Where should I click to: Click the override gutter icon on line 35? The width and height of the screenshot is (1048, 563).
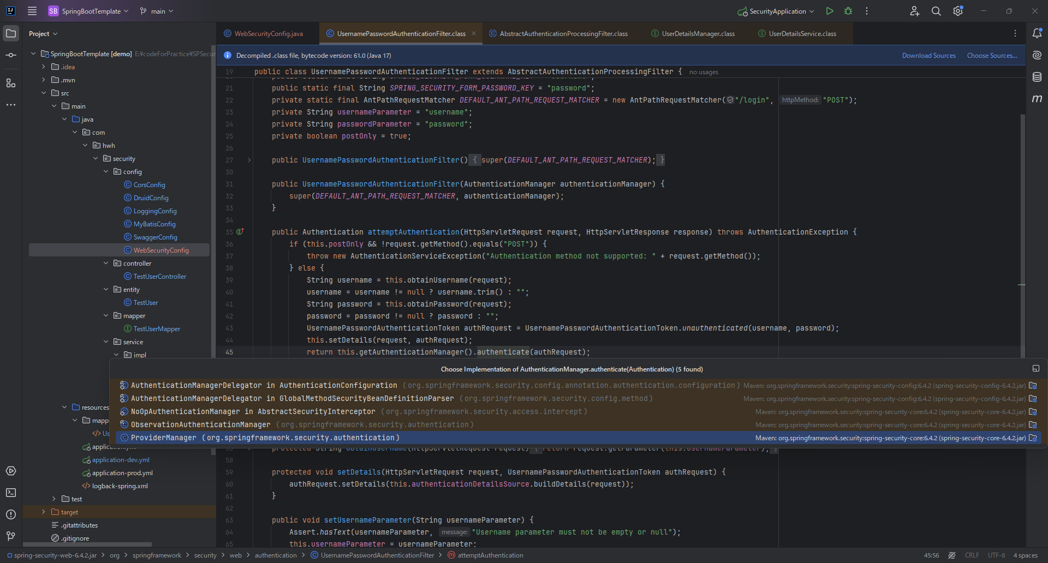[240, 232]
